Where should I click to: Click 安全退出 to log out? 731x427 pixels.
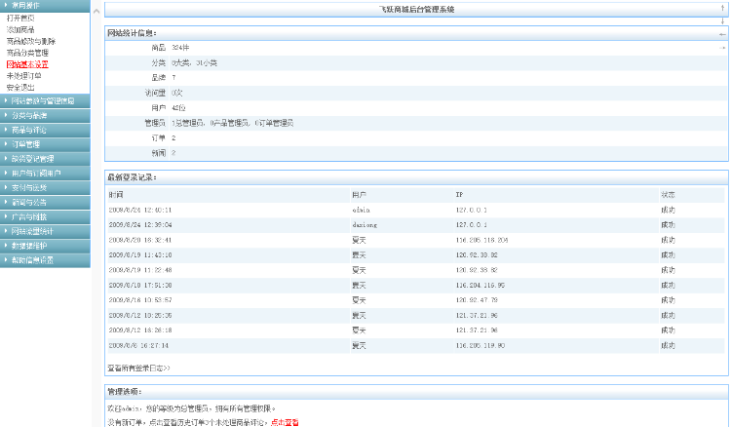tap(20, 88)
